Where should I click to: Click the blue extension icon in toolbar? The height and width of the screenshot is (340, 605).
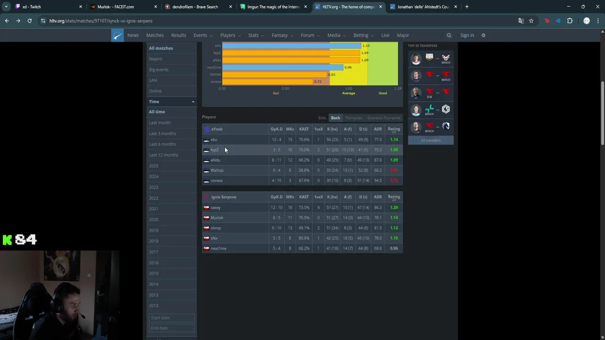click(558, 21)
